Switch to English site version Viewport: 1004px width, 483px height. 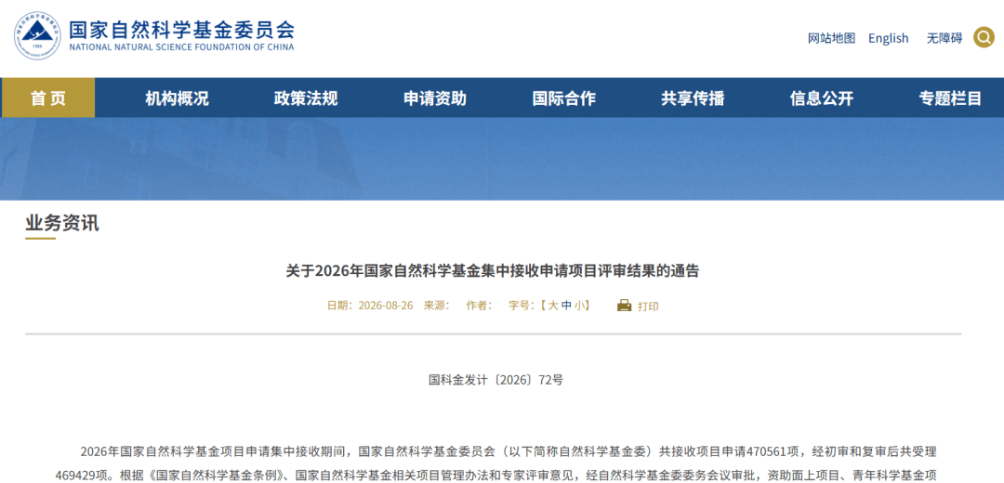pos(888,38)
